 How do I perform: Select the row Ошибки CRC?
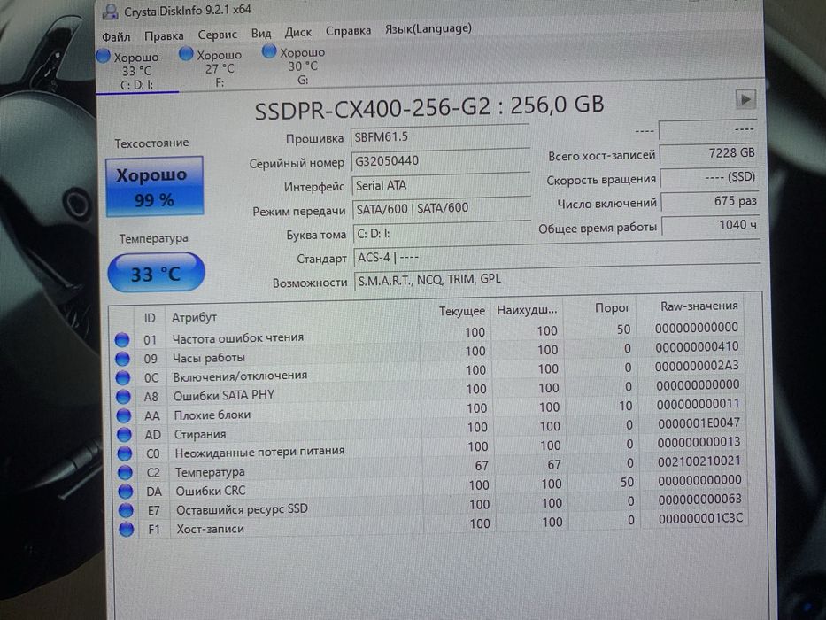click(x=432, y=485)
